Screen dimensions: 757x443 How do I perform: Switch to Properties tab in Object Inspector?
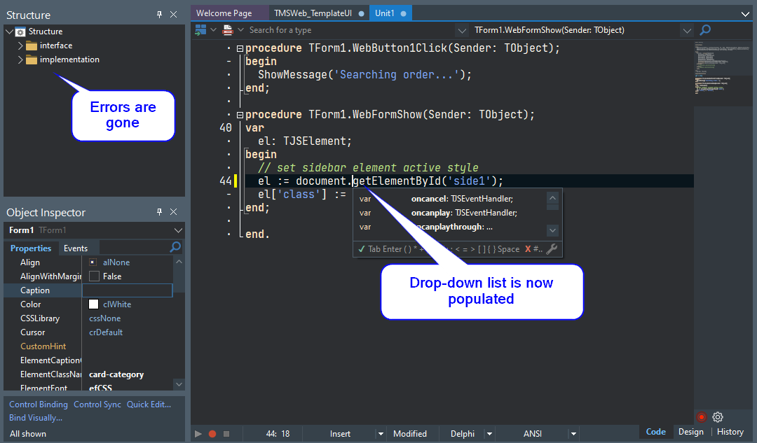pos(31,248)
